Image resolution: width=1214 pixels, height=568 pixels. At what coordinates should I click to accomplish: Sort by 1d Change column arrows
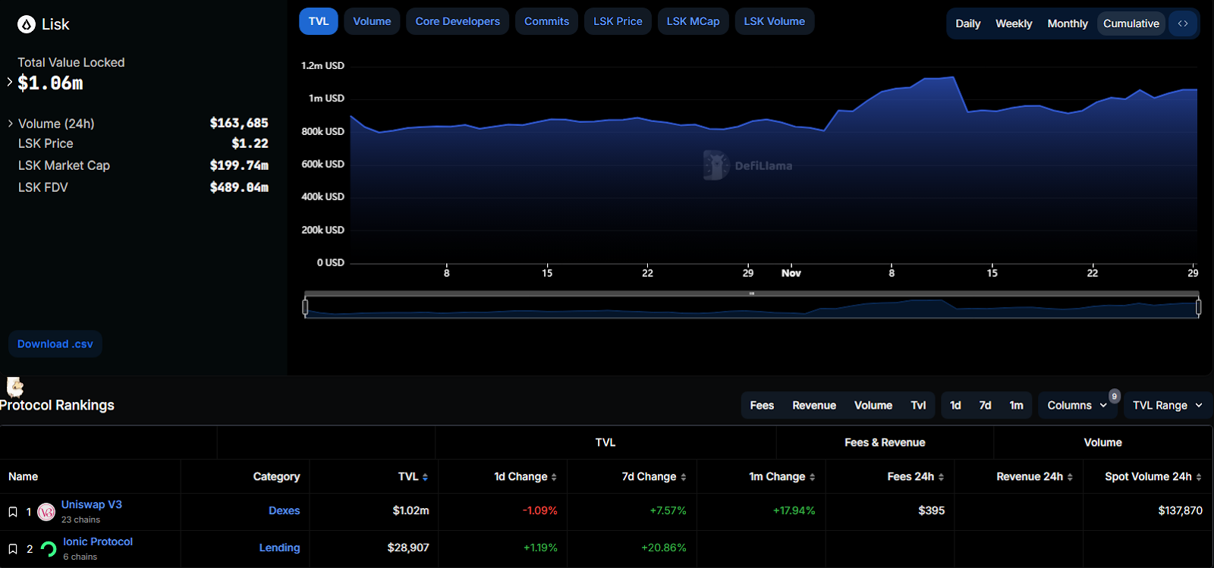554,477
